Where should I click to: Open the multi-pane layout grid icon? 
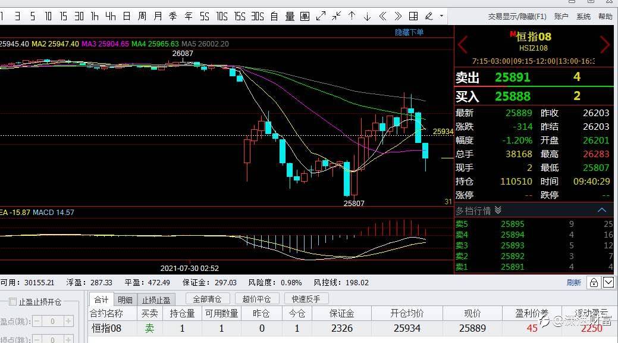[413, 16]
